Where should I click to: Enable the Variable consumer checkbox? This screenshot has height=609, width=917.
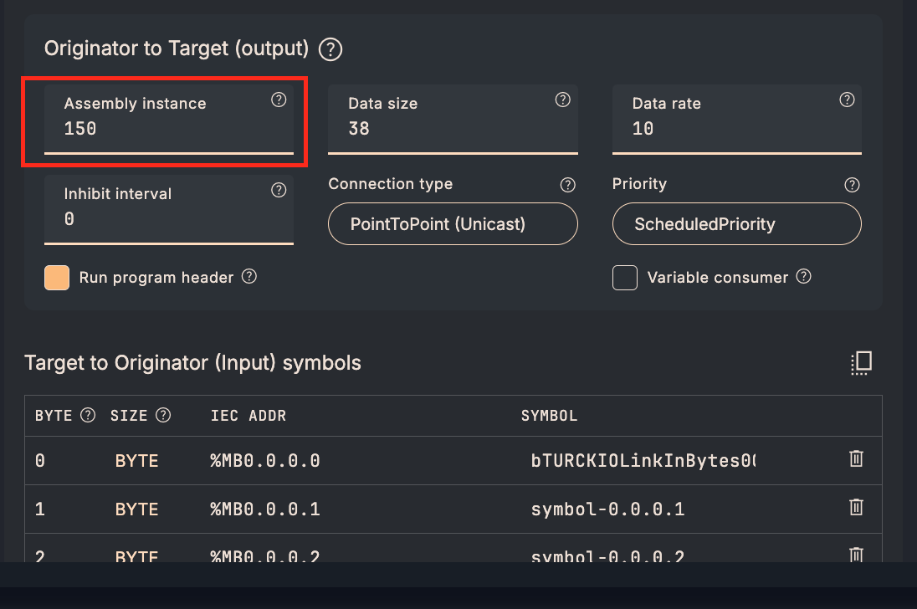click(x=625, y=278)
